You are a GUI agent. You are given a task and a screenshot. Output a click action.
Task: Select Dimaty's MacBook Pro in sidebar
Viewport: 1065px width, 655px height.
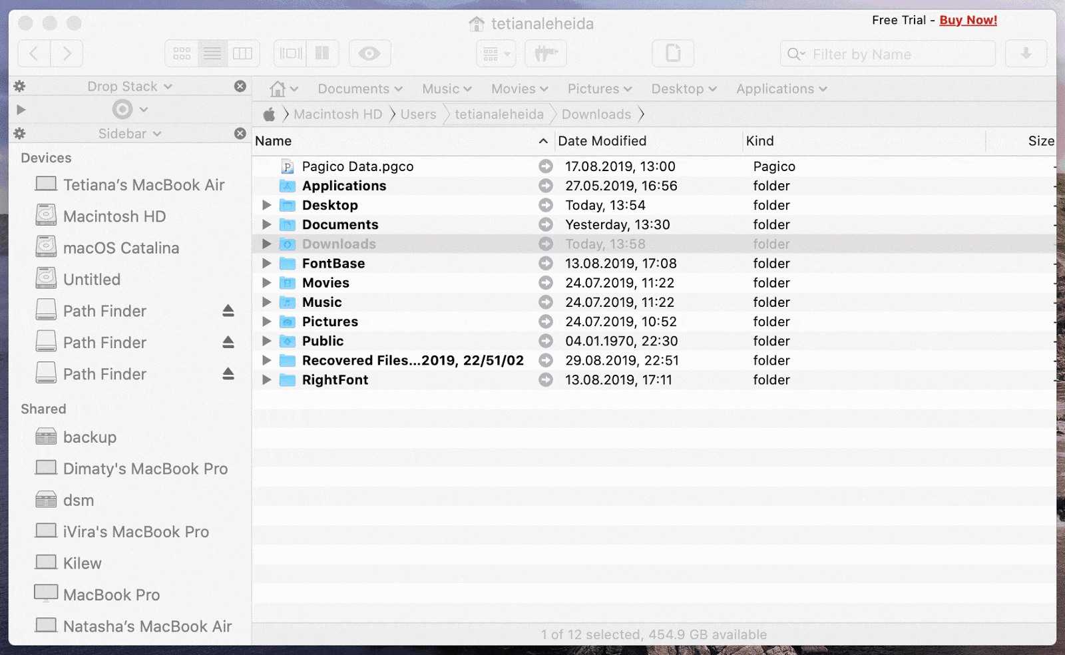tap(131, 468)
